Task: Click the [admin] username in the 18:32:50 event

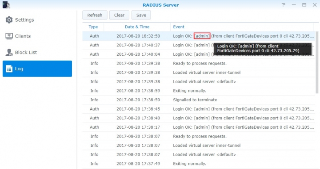Action: click(x=202, y=36)
